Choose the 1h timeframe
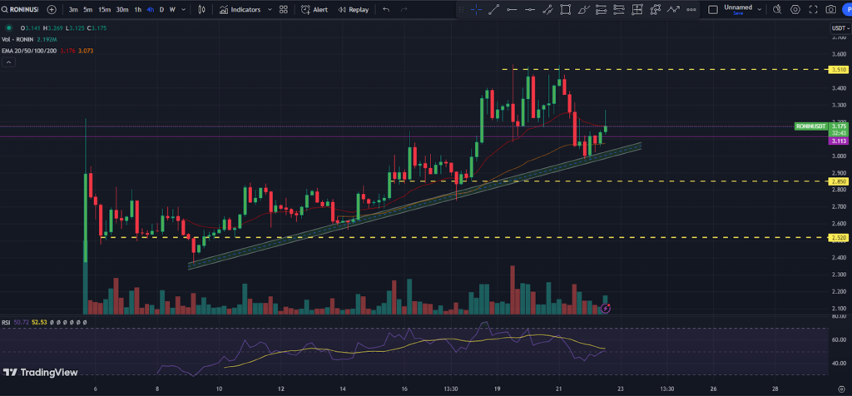This screenshot has width=852, height=396. (138, 9)
